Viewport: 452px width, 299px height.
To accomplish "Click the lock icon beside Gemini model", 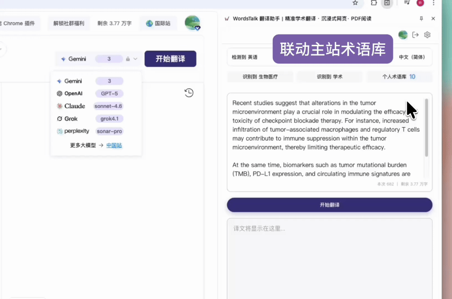I will tap(127, 59).
